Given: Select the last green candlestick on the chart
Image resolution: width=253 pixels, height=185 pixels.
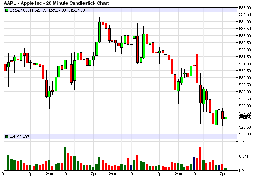Looking at the screenshot, I should click(226, 118).
